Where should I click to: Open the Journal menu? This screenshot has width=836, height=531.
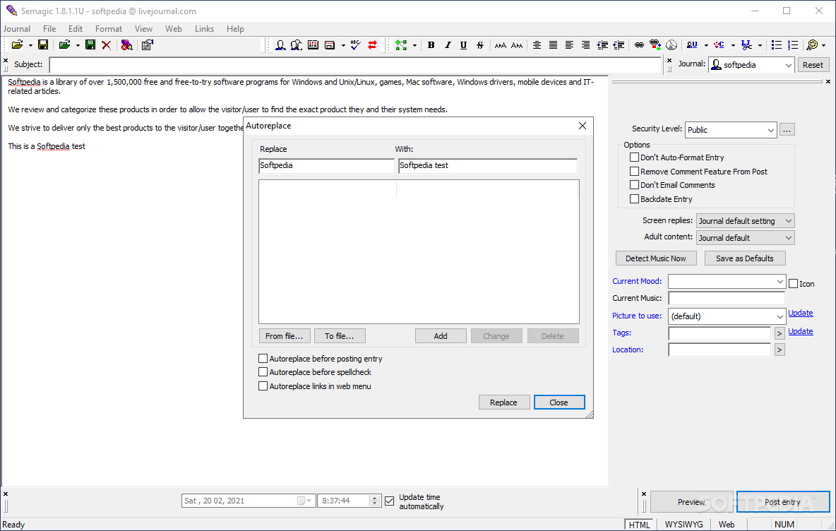pos(16,29)
